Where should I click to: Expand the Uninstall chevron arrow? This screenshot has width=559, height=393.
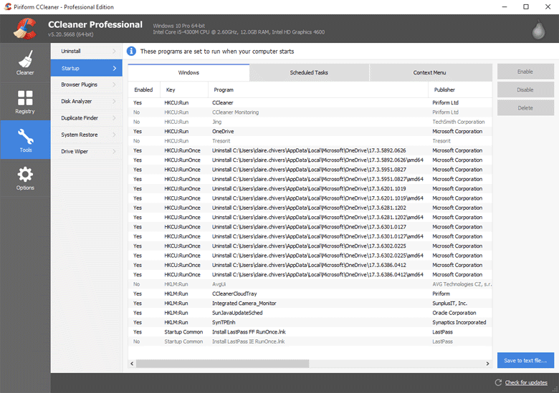[114, 52]
